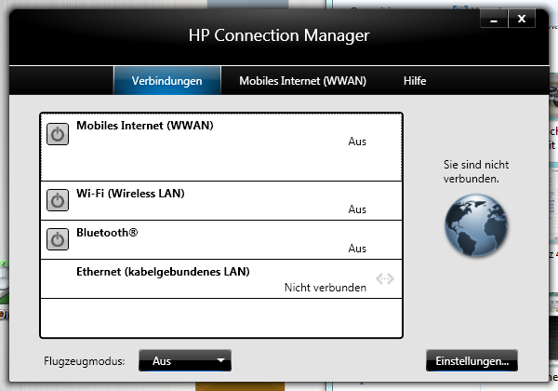Expand the Flugzeugmodus dropdown

pos(184,360)
